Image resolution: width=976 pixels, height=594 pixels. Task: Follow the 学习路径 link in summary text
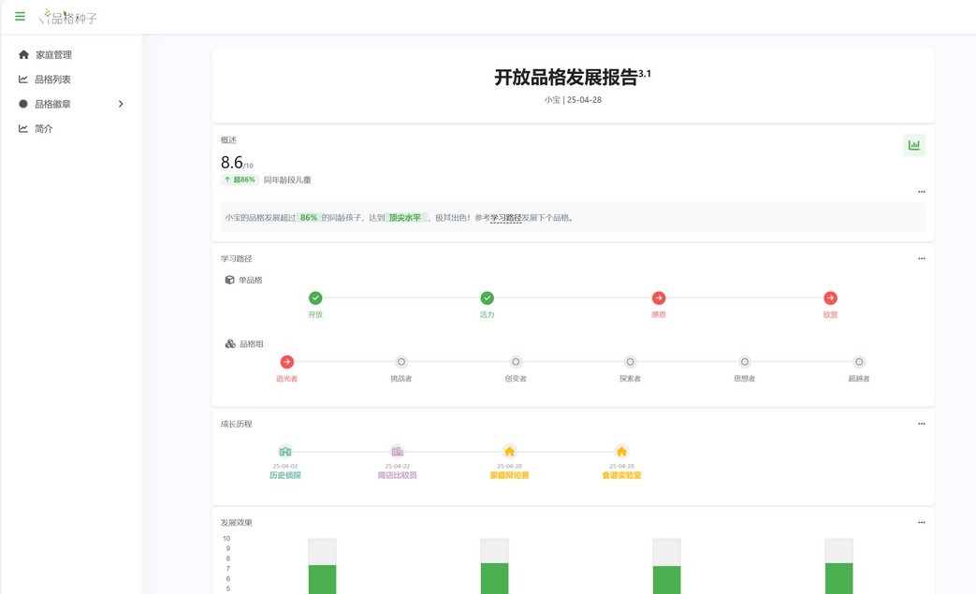click(x=505, y=218)
